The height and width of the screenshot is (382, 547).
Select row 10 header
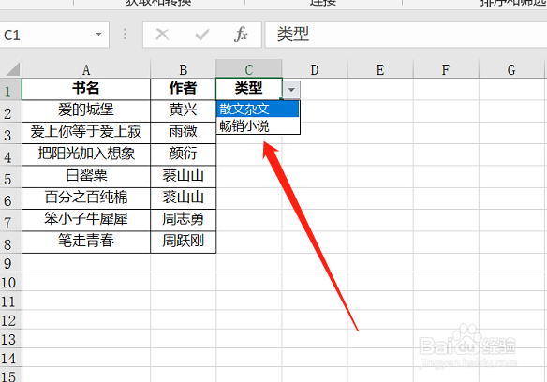[11, 282]
